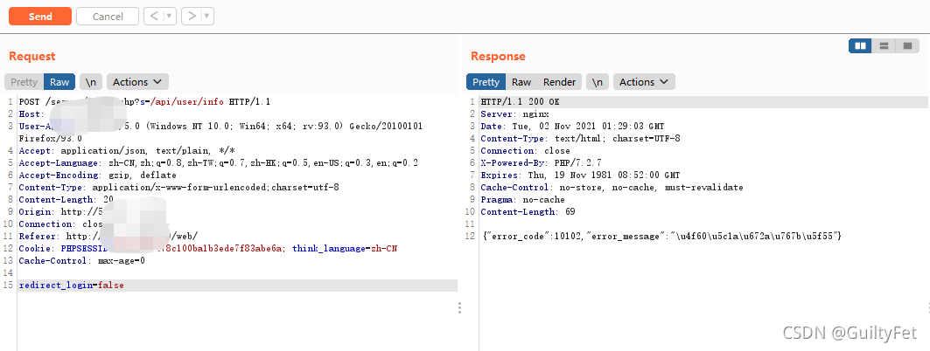Click the Response Cache-Control no-store header
The height and width of the screenshot is (351, 930).
[x=612, y=187]
